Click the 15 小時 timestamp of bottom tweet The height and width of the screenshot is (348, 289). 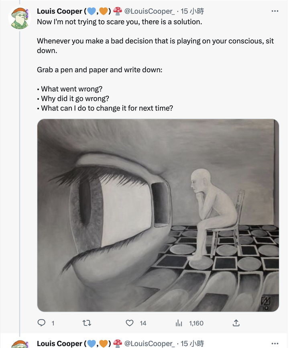coord(192,344)
